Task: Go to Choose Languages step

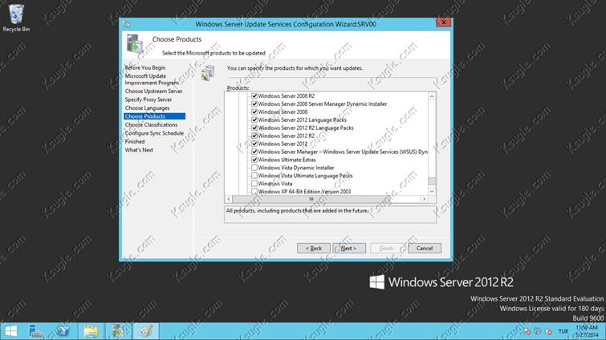Action: tap(147, 108)
